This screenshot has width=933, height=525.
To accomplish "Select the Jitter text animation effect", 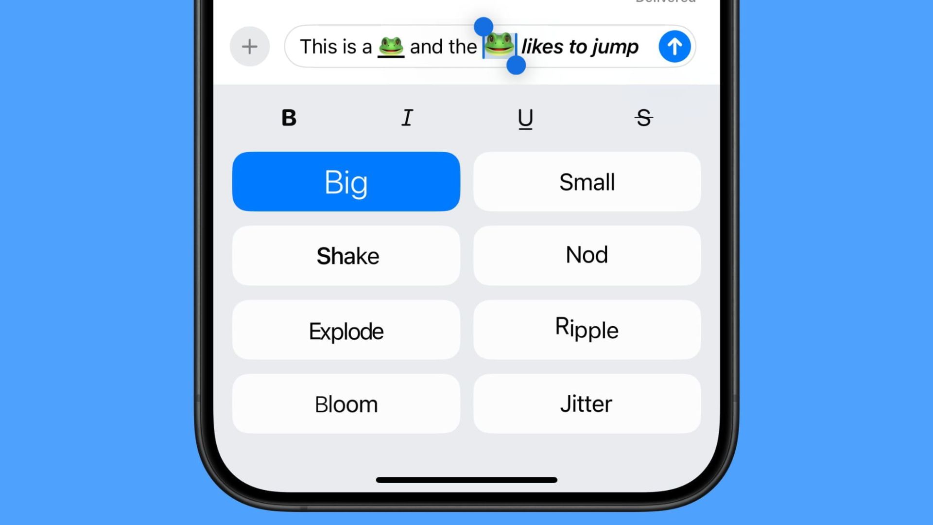I will (587, 404).
